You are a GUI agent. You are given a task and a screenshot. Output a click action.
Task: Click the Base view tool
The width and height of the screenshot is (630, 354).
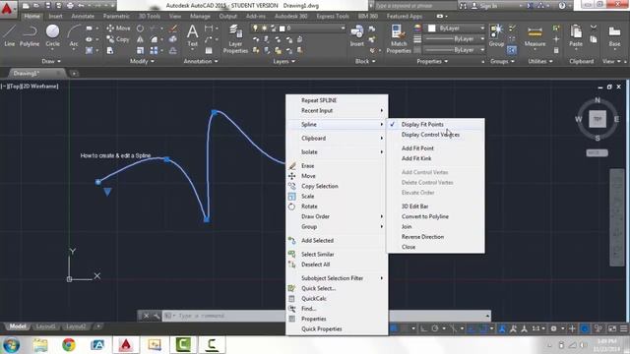pos(614,36)
